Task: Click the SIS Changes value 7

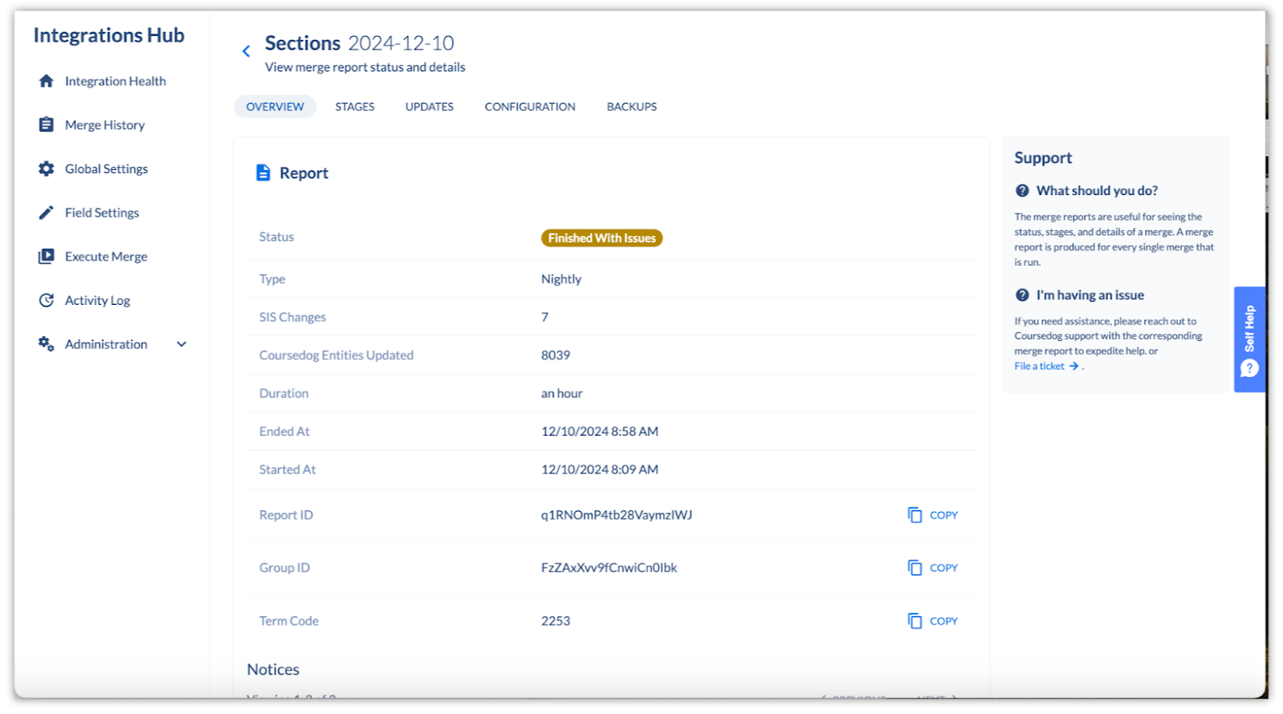Action: click(544, 317)
